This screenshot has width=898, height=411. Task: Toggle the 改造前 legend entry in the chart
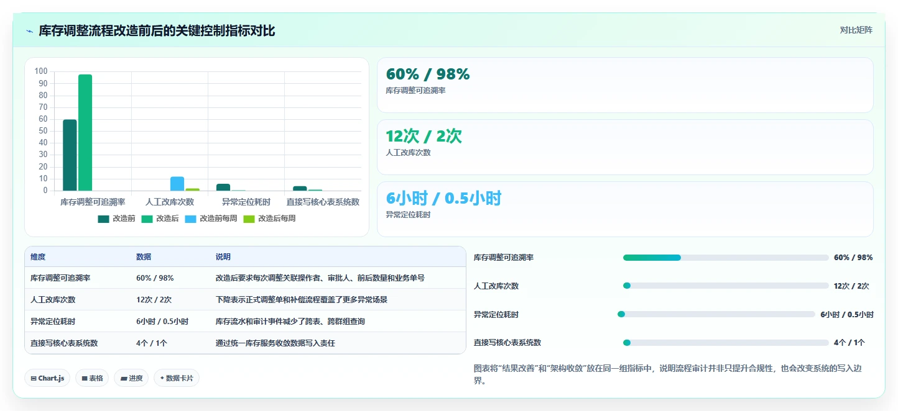tap(117, 219)
